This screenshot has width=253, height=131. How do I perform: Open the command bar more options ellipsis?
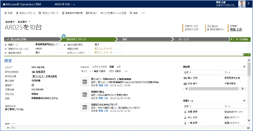(x=143, y=13)
